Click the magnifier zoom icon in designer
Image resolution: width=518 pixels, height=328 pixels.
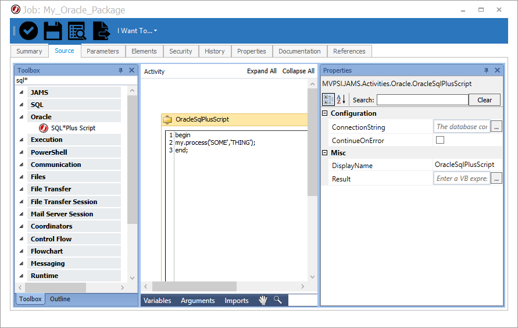click(278, 300)
